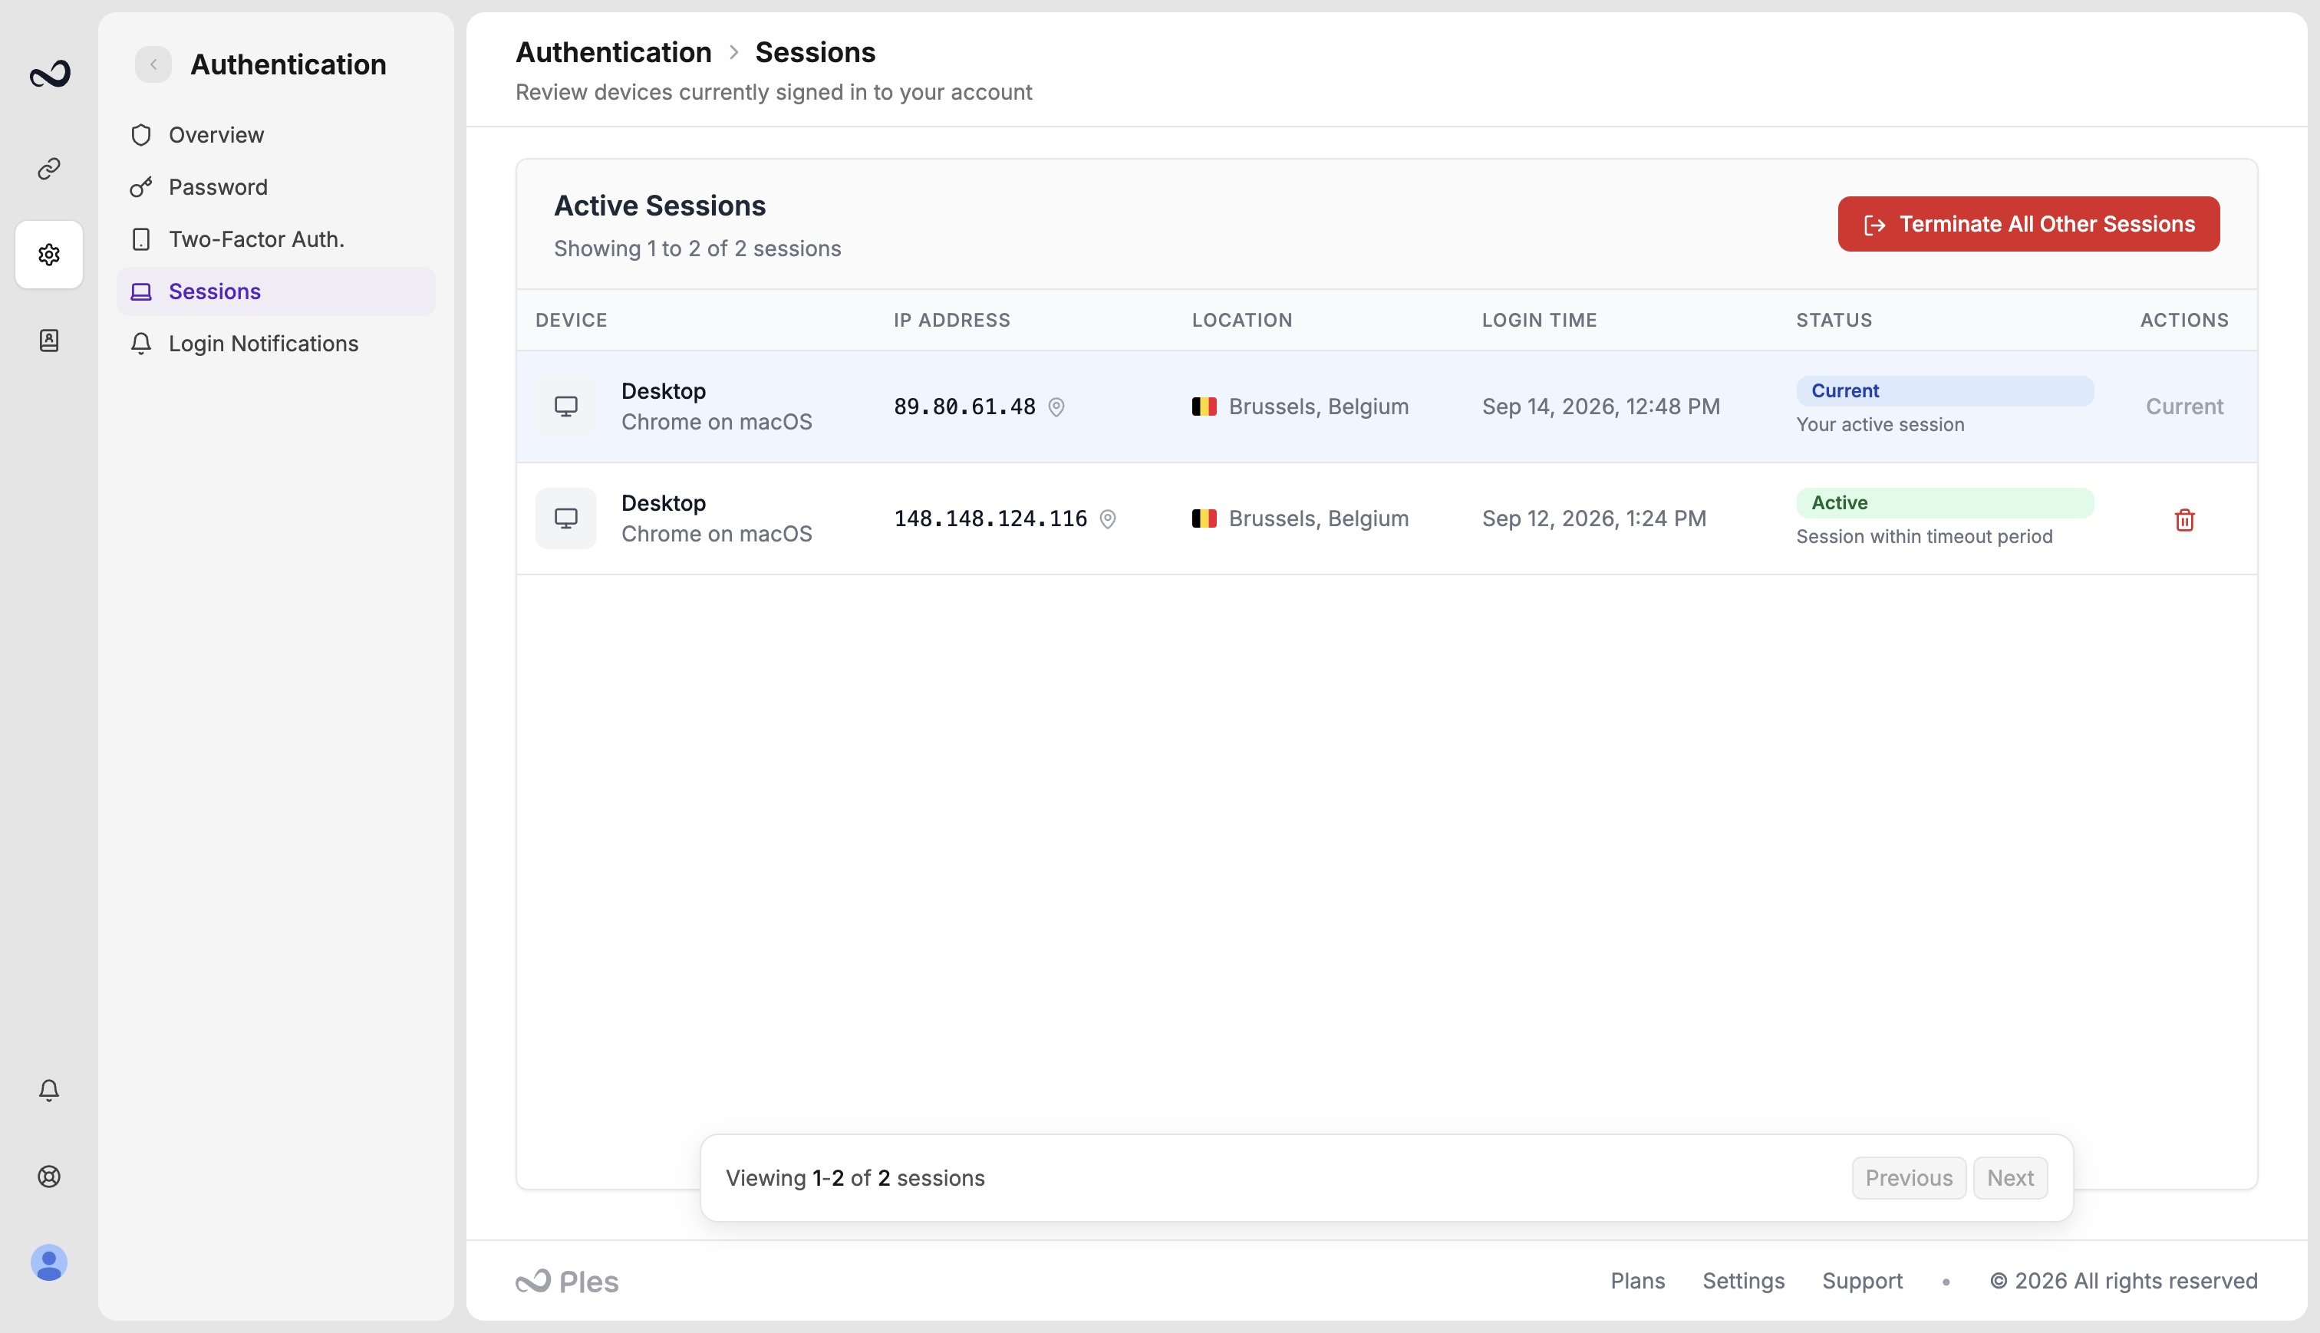Click the key icon beside Password
The width and height of the screenshot is (2320, 1333).
[141, 187]
